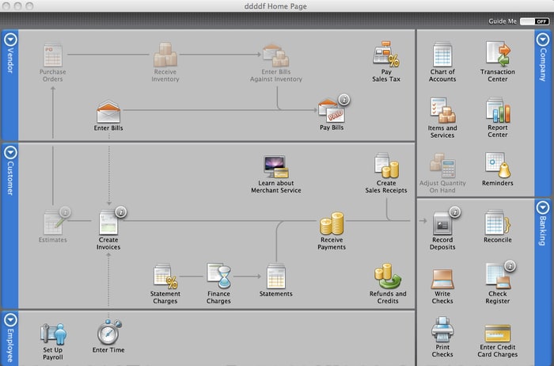
Task: Open the Enter Bills icon
Action: click(108, 112)
